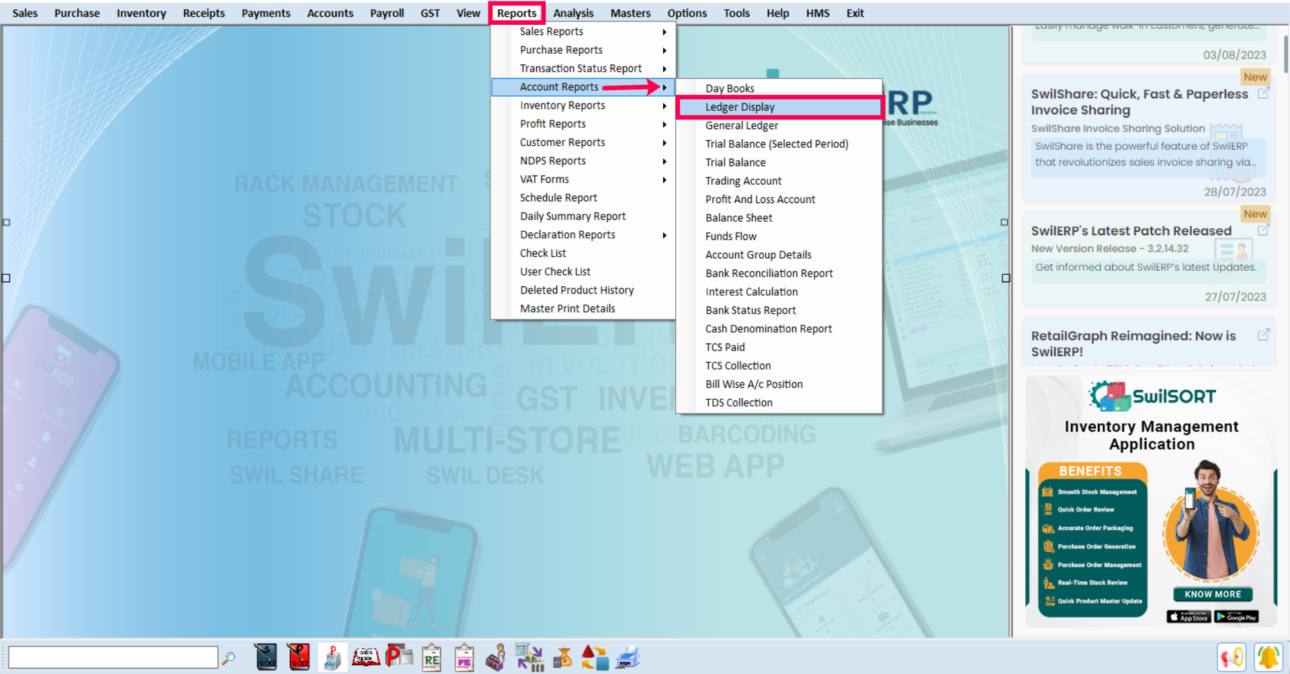Click the bank transfer arrows icon
1290x674 pixels.
529,657
